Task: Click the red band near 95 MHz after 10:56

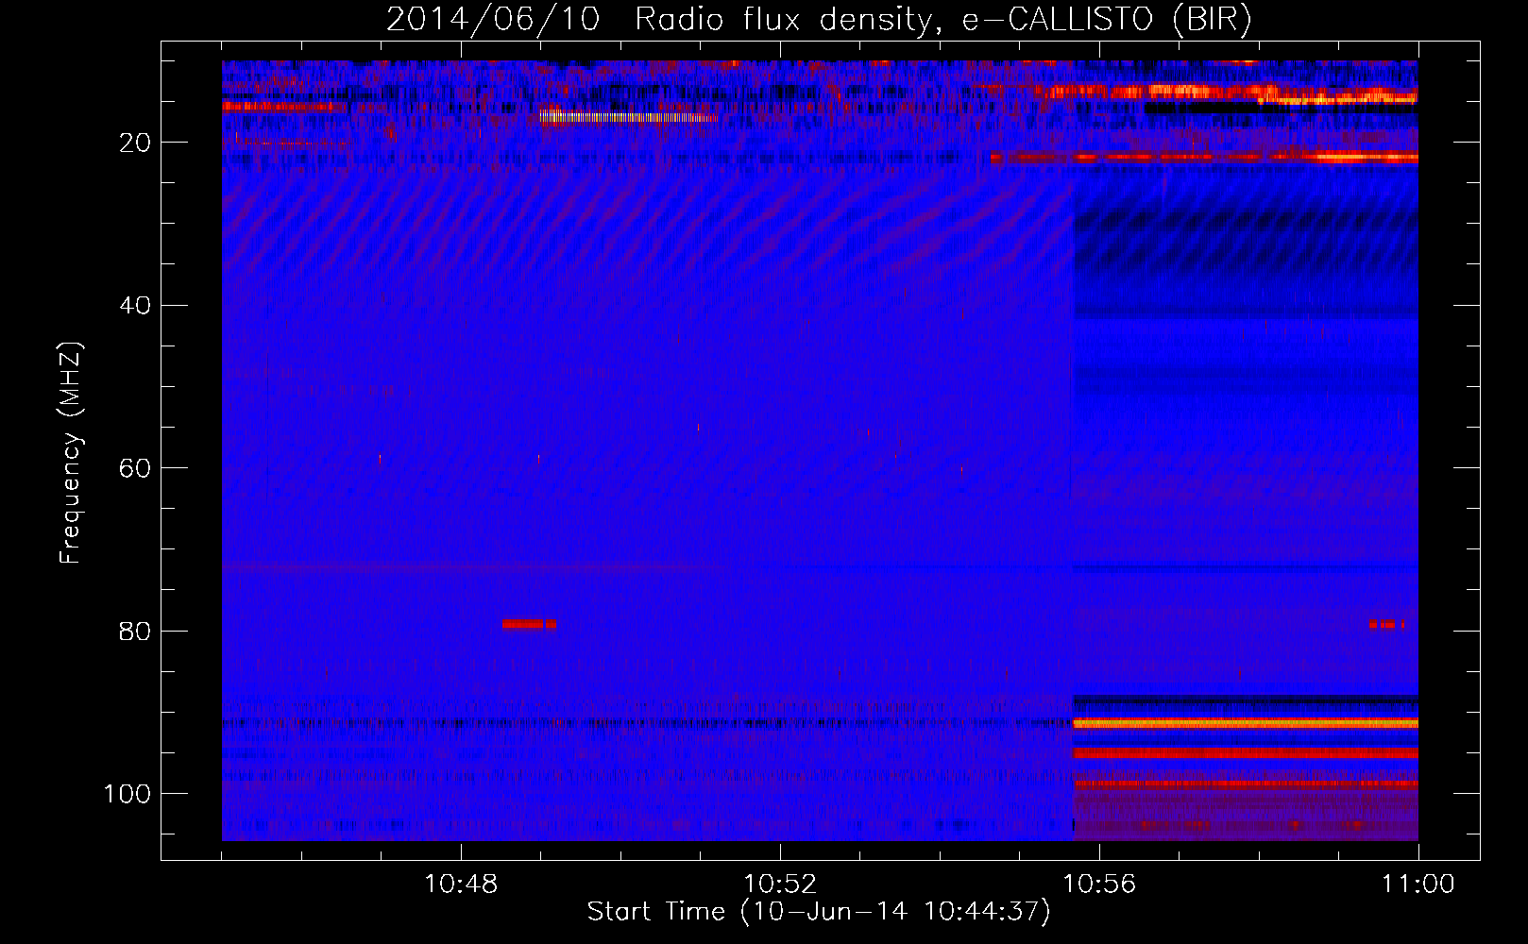Action: click(1246, 753)
